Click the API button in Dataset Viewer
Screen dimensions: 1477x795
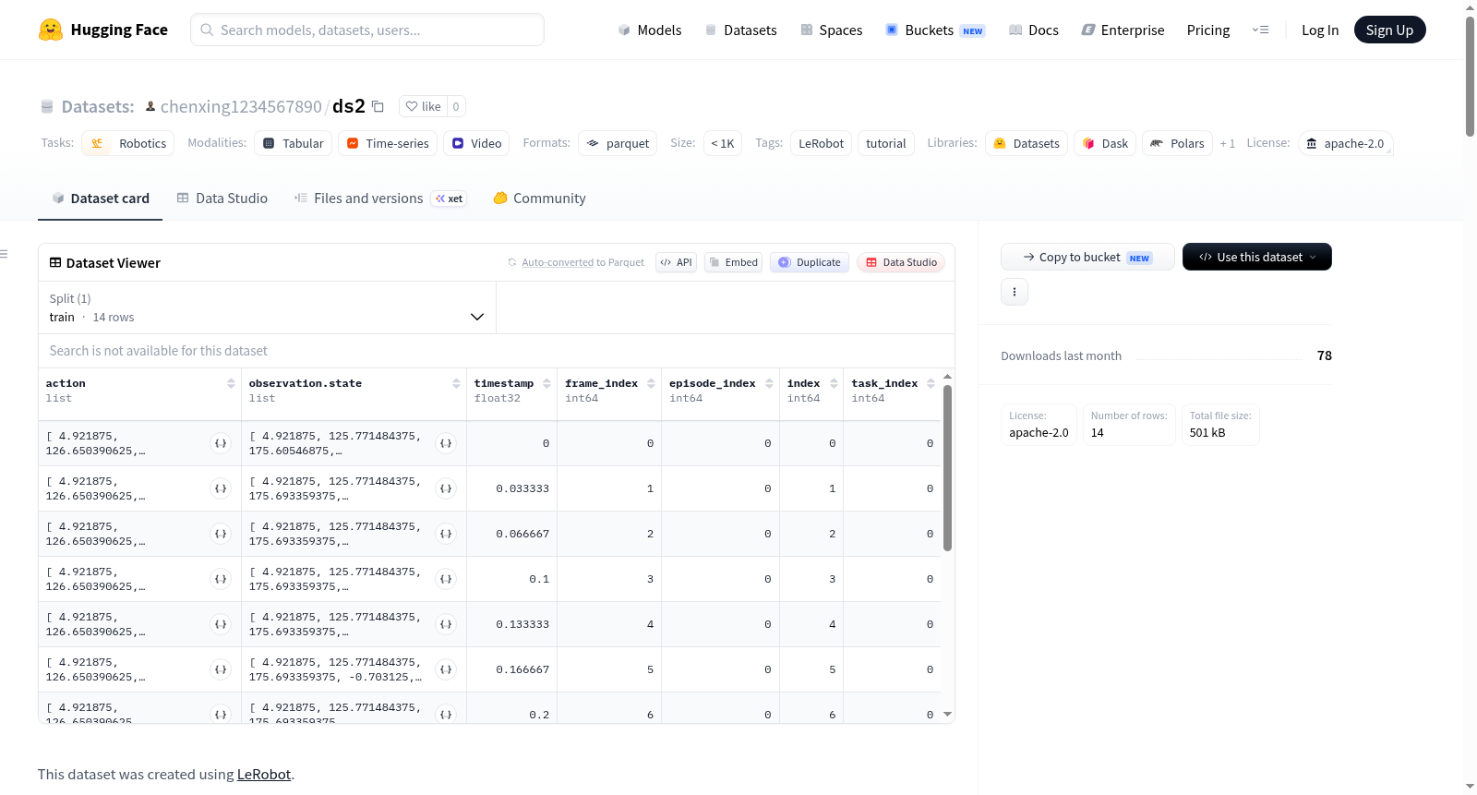coord(676,262)
